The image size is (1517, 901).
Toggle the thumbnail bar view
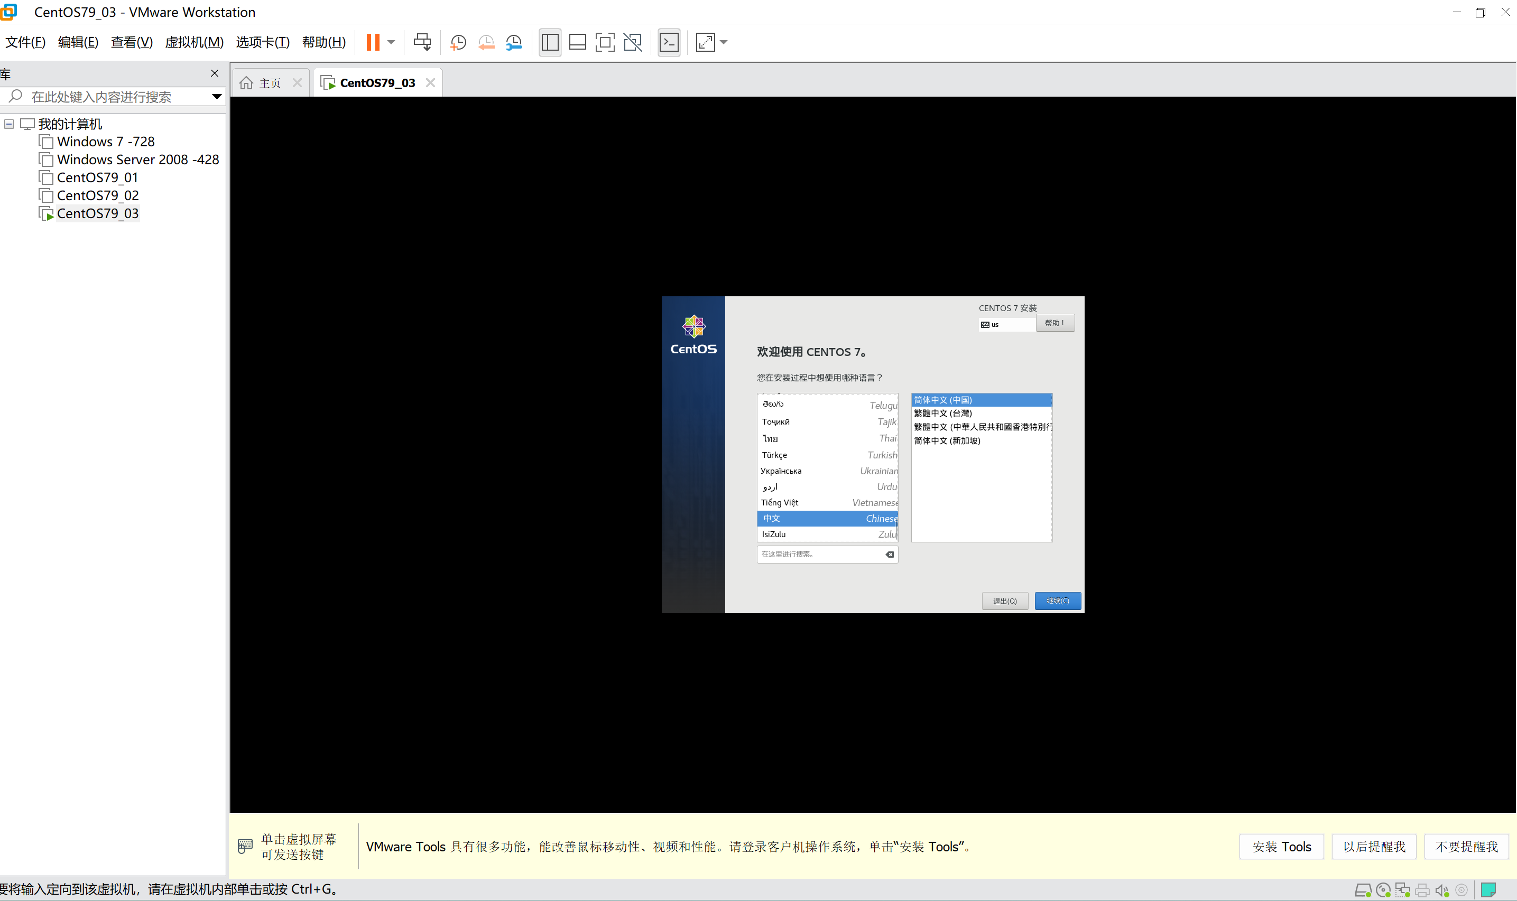[x=577, y=42]
